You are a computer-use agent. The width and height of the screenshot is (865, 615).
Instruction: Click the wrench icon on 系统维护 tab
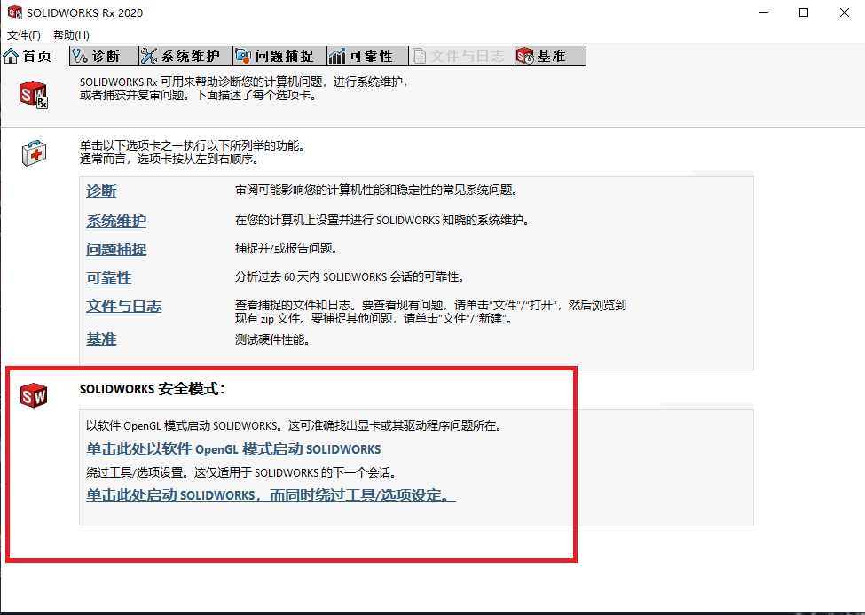click(x=149, y=56)
